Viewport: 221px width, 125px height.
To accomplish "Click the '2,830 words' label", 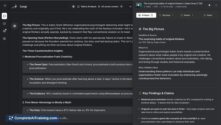I will tap(181, 7).
